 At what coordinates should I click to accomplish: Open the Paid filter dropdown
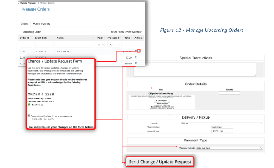pyautogui.click(x=100, y=45)
